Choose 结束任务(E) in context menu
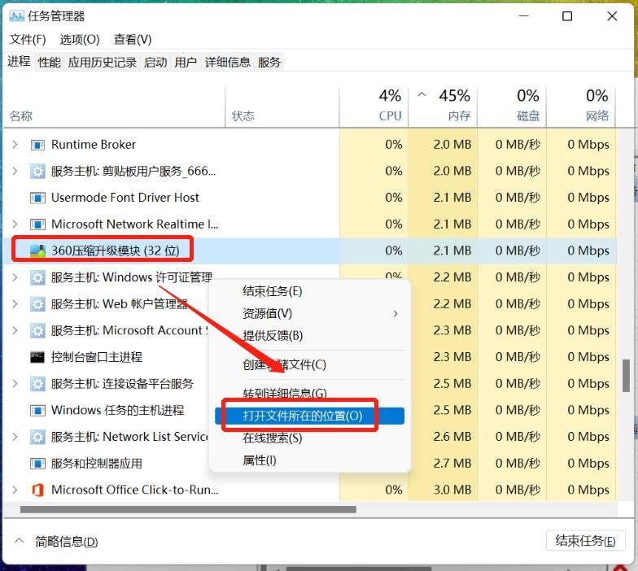638x571 pixels. (309, 291)
